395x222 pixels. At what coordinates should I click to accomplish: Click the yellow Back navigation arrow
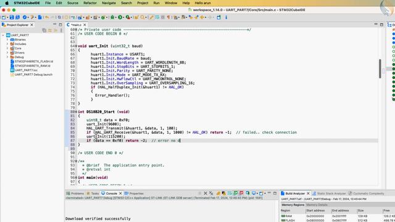[x=202, y=17]
